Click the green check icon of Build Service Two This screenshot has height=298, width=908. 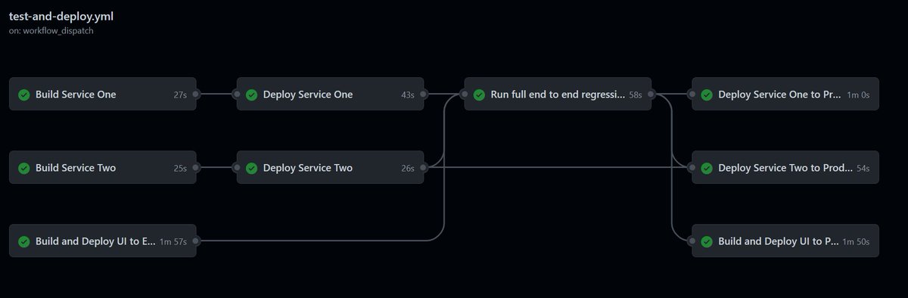pos(24,168)
